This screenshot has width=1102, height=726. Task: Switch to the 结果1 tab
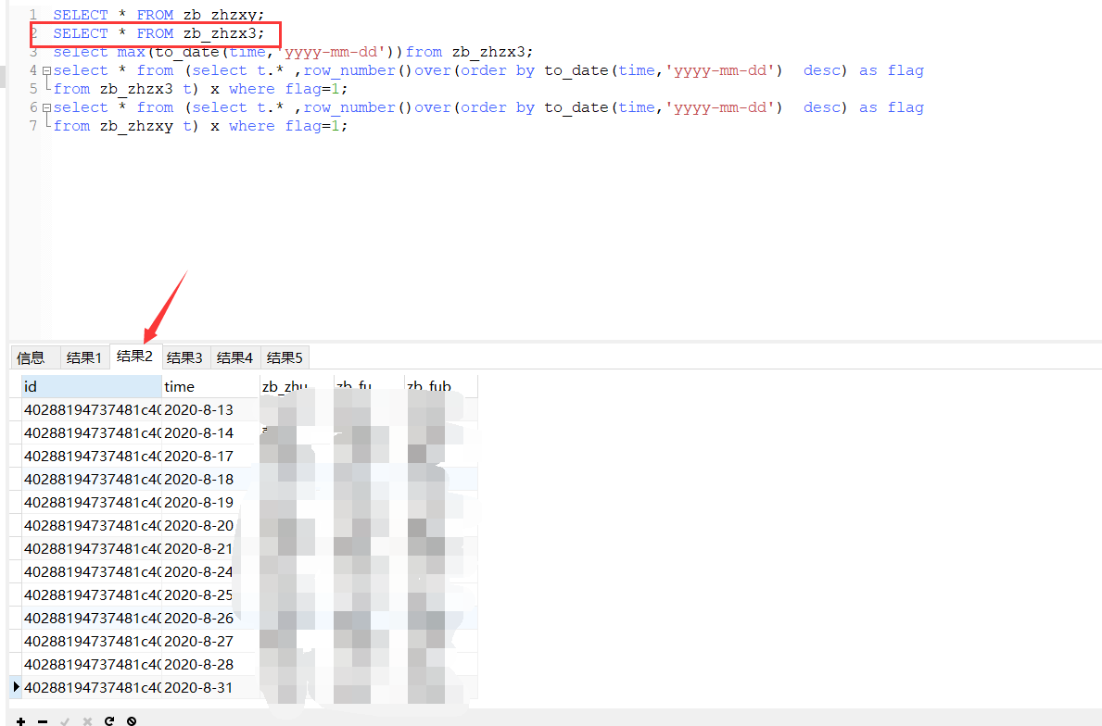(84, 358)
